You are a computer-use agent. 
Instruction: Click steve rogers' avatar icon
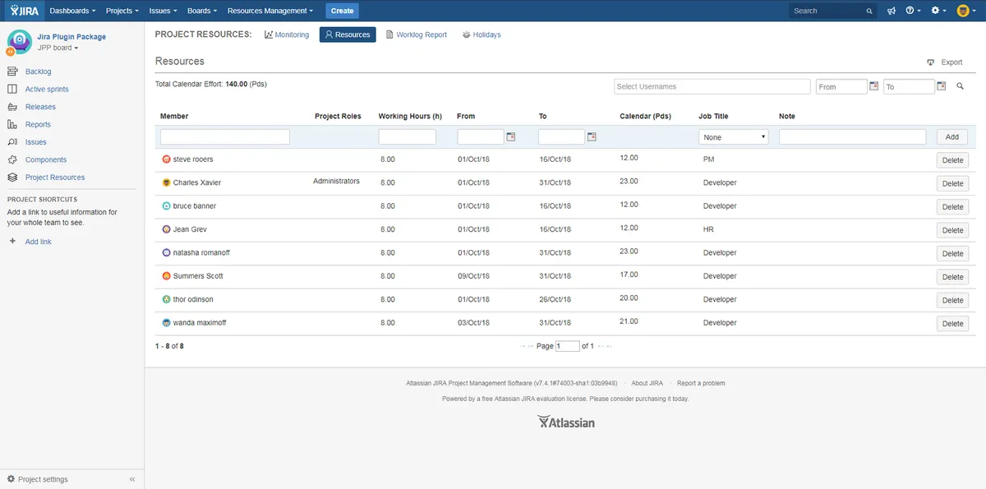tap(166, 159)
